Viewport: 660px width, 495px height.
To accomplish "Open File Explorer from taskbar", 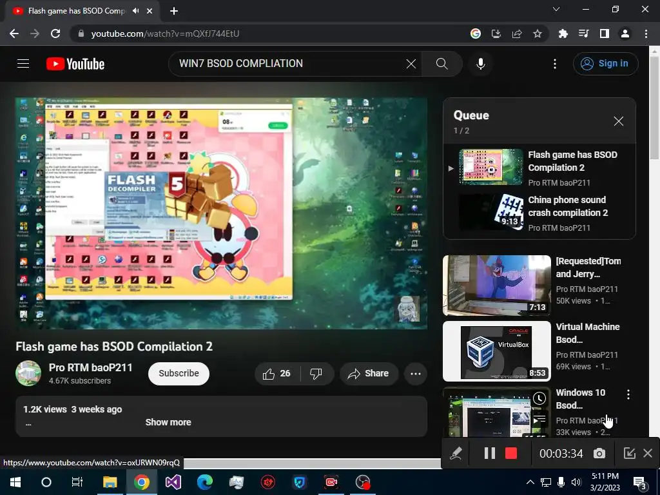I will coord(110,482).
